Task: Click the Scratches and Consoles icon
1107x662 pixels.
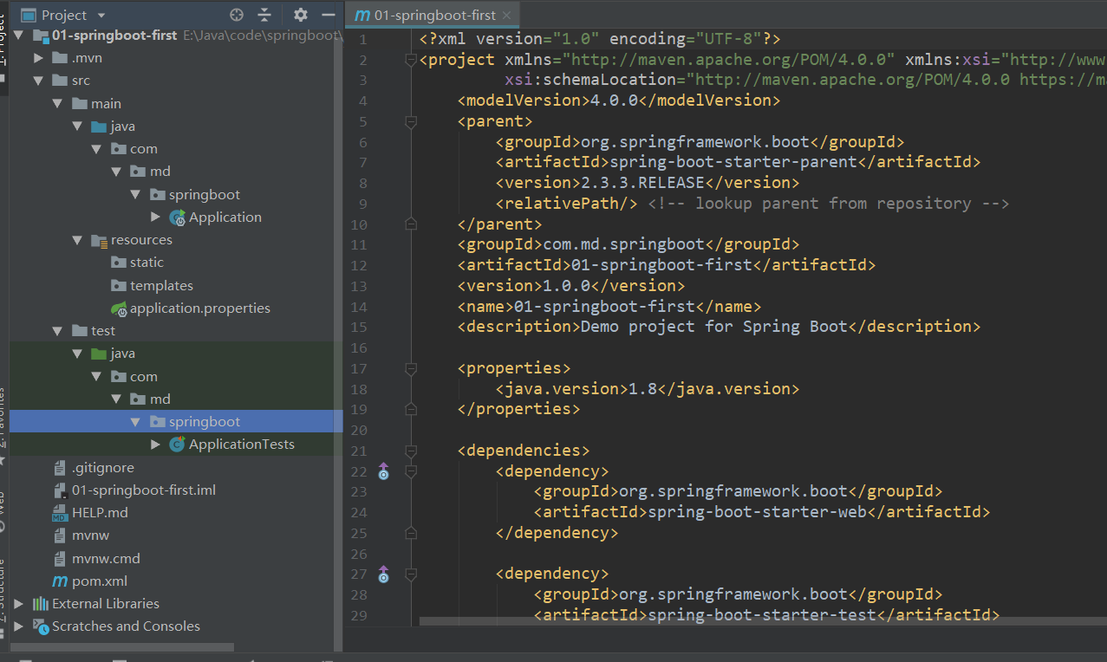Action: [x=41, y=626]
